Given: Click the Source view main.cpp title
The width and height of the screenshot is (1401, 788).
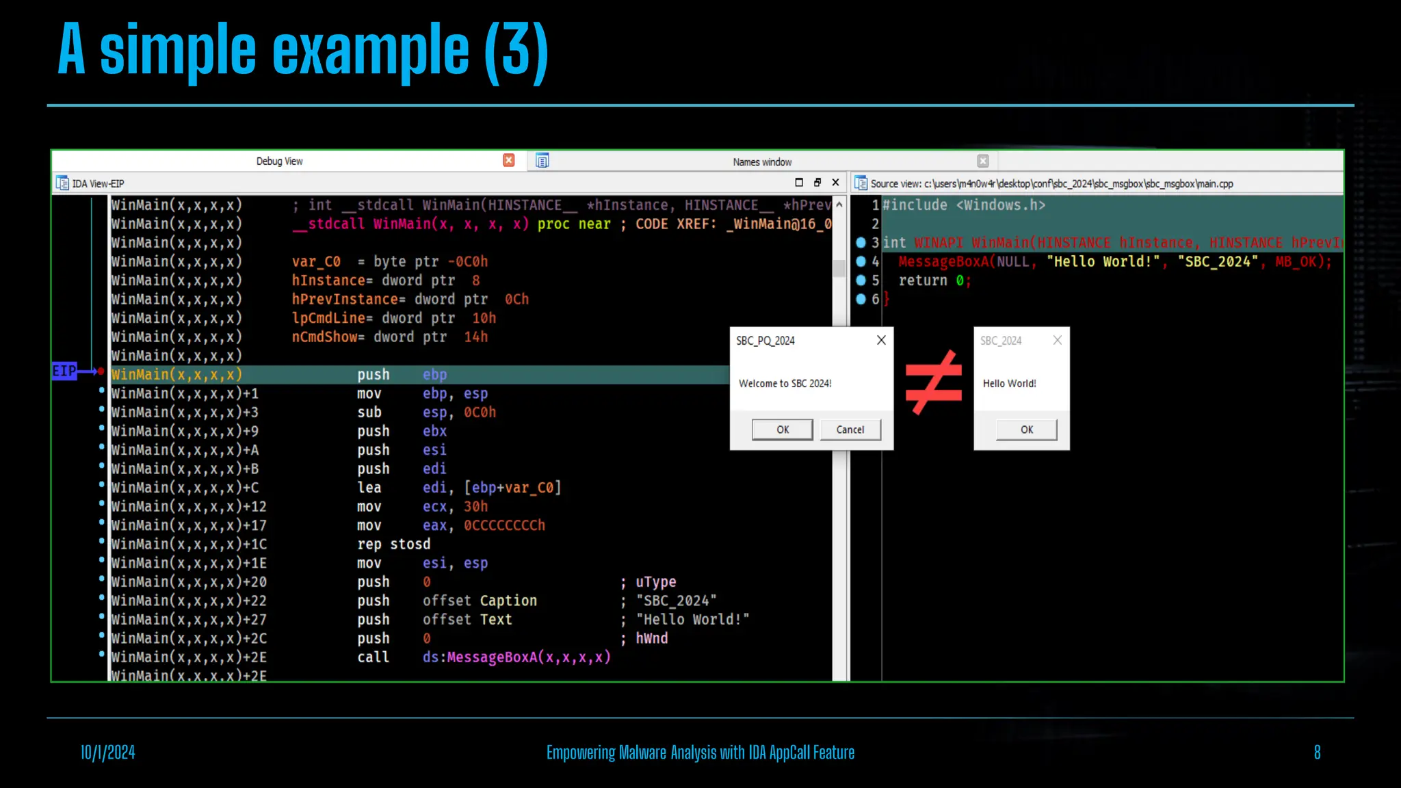Looking at the screenshot, I should [x=1051, y=184].
